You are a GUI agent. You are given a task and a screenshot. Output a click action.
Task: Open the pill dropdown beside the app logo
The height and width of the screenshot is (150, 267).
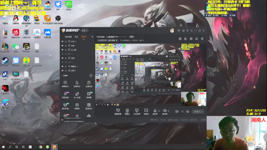pyautogui.click(x=84, y=30)
